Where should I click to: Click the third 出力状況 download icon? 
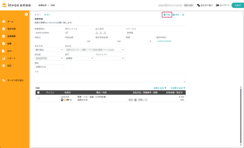click(x=105, y=33)
